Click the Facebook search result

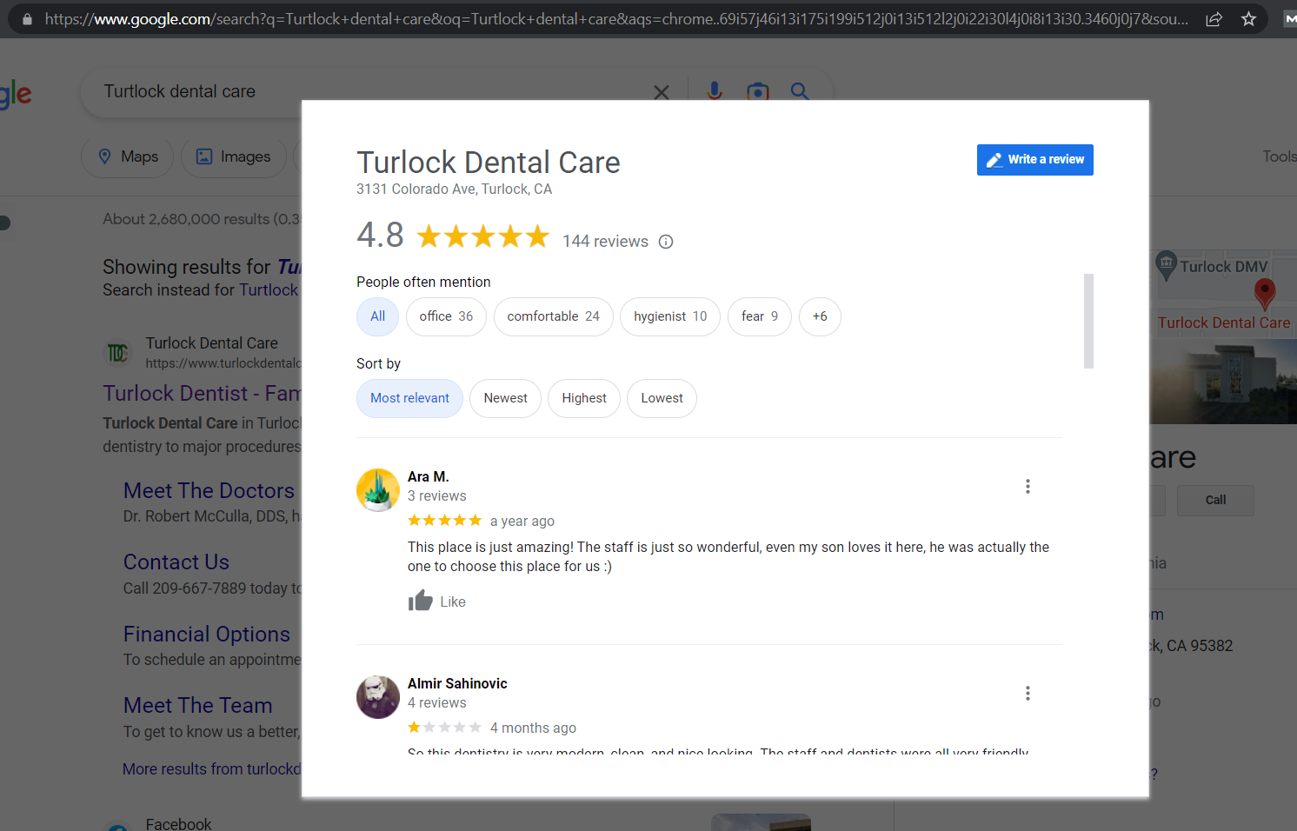(178, 824)
